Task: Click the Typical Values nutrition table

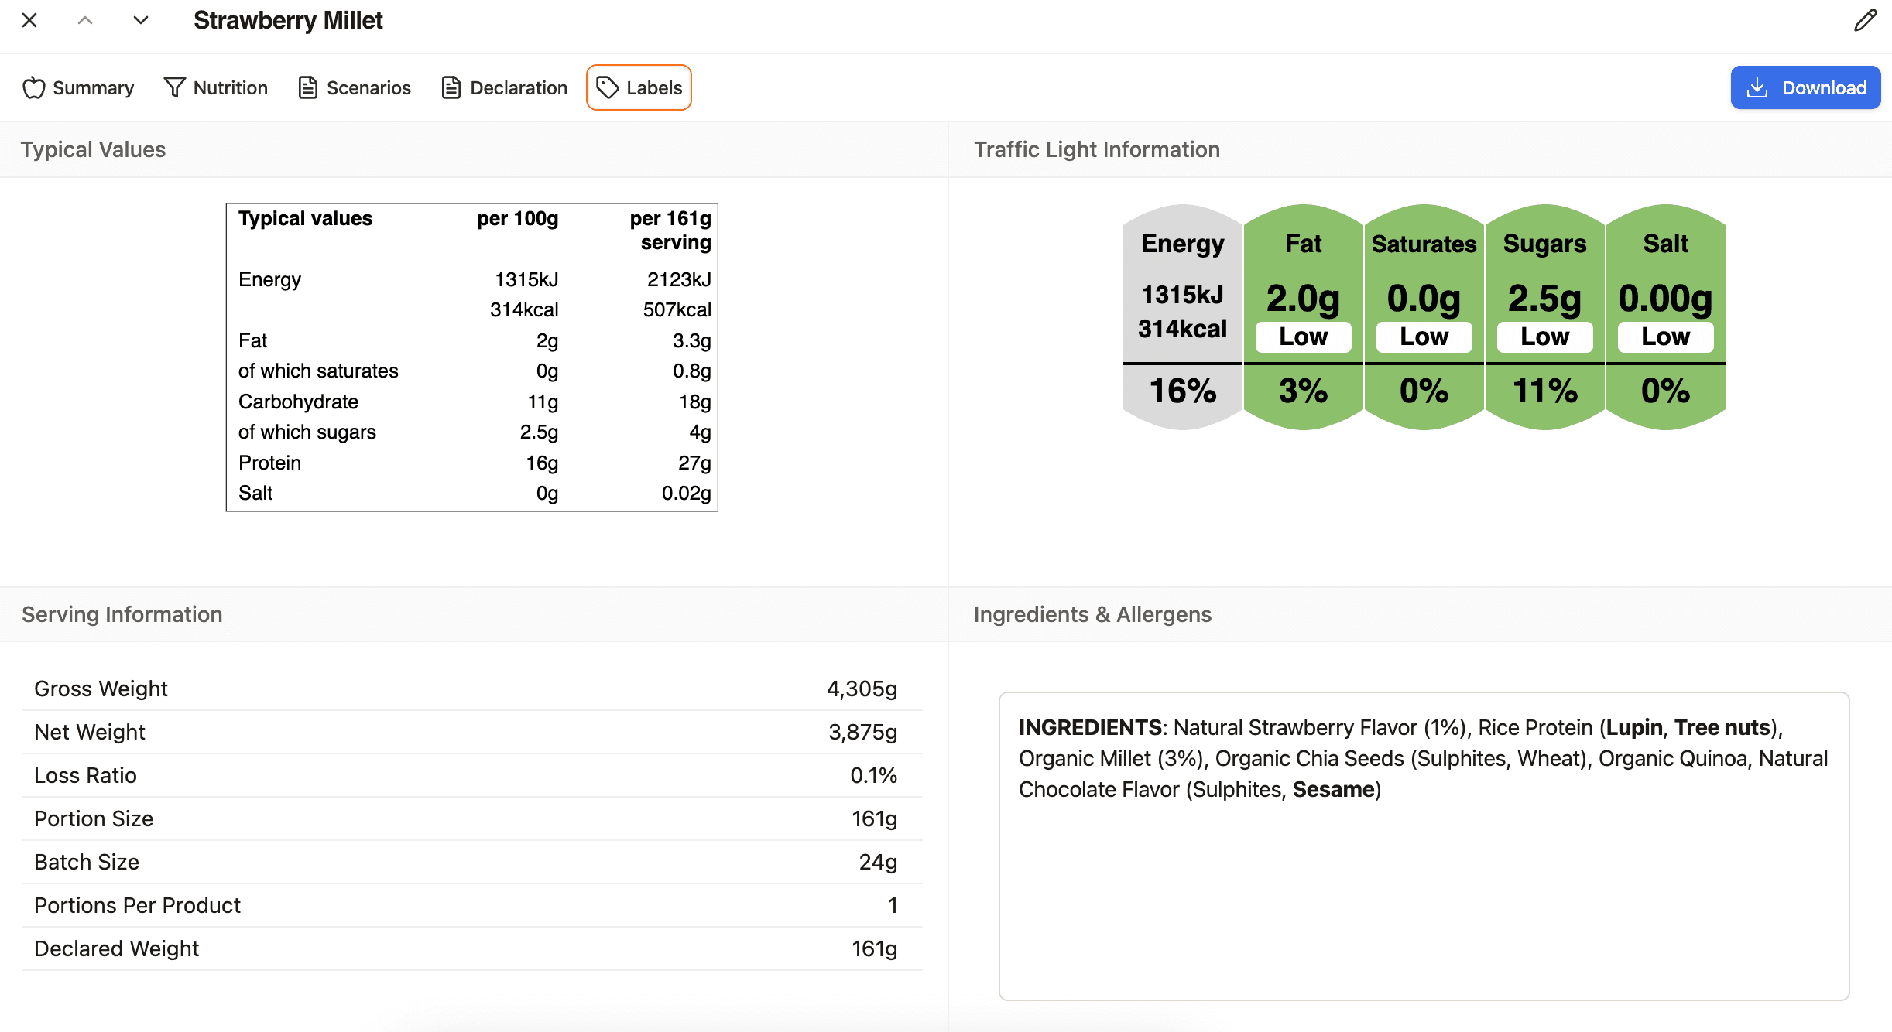Action: pyautogui.click(x=471, y=356)
